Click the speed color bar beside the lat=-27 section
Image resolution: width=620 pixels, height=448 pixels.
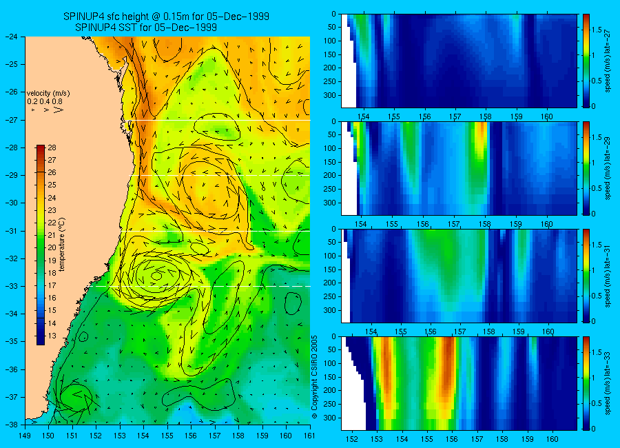[x=586, y=61]
